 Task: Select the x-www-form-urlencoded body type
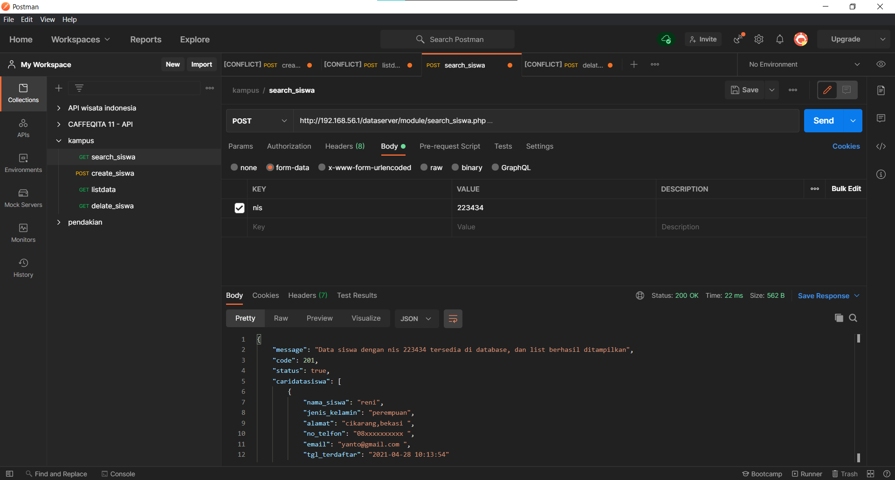364,167
